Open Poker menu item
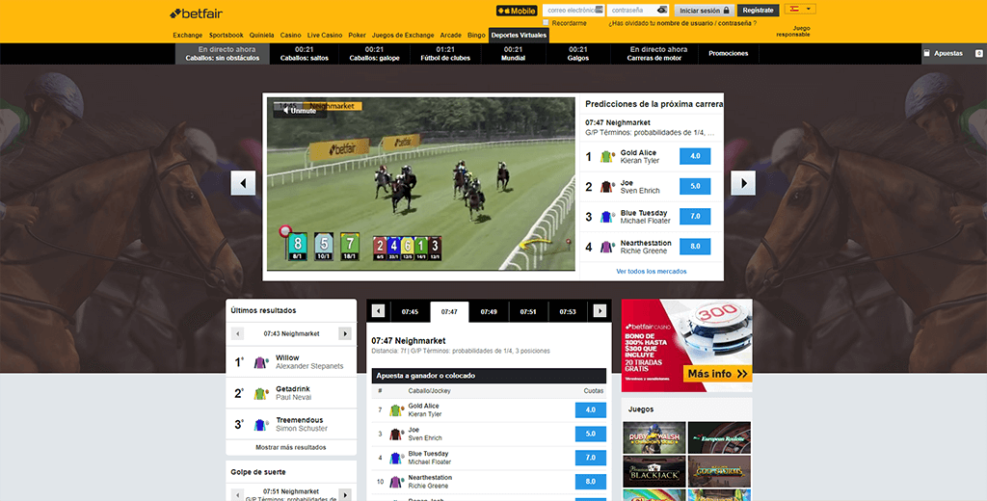 point(357,36)
